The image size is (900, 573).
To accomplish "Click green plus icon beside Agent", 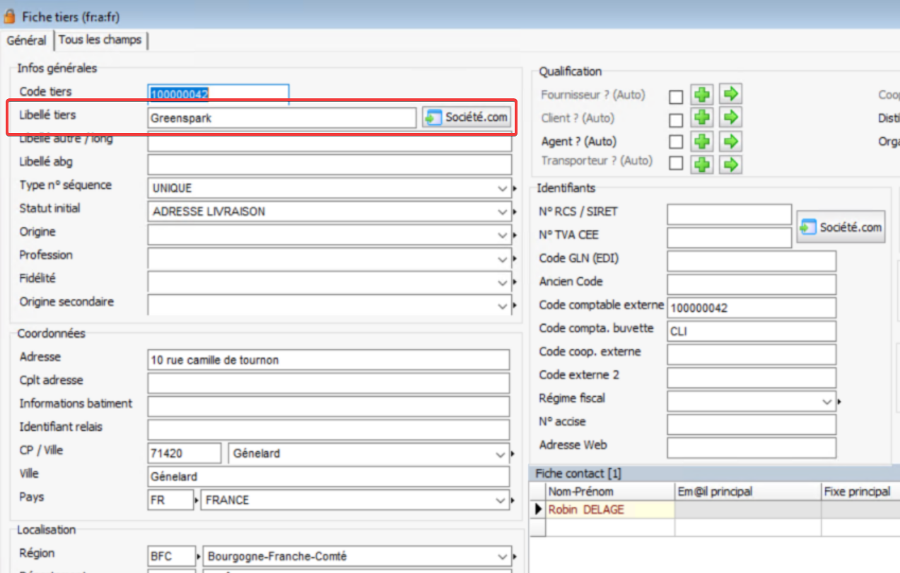I will click(701, 141).
